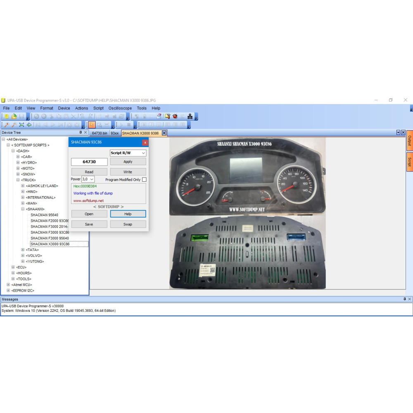The height and width of the screenshot is (413, 413).
Task: Expand the ECU tree node
Action: coord(13,267)
